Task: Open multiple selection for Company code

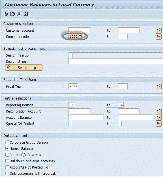Action: click(158, 36)
